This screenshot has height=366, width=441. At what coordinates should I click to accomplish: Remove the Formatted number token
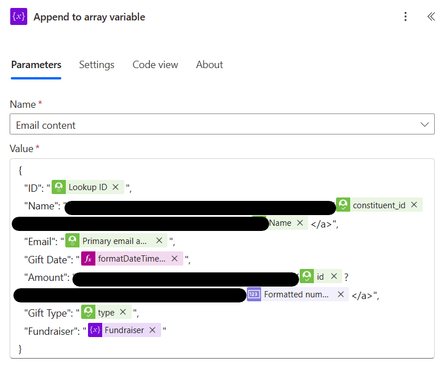(x=341, y=294)
